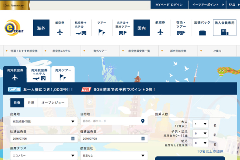Click お一人様につき1,000円引 text
Image resolution: width=240 pixels, height=160 pixels.
tap(48, 90)
